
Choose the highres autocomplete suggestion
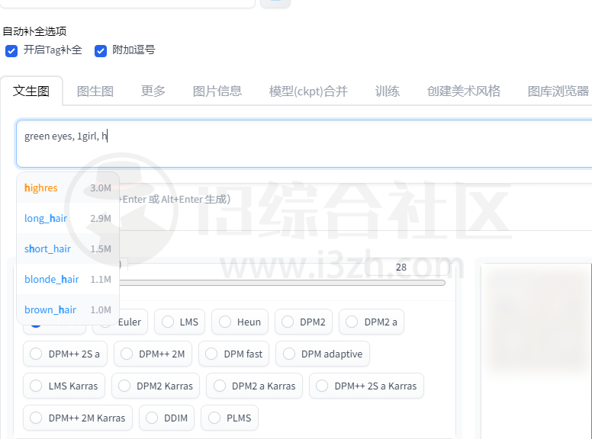(x=68, y=187)
